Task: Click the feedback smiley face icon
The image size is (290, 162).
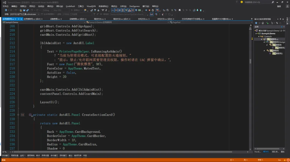Action: coord(242,2)
